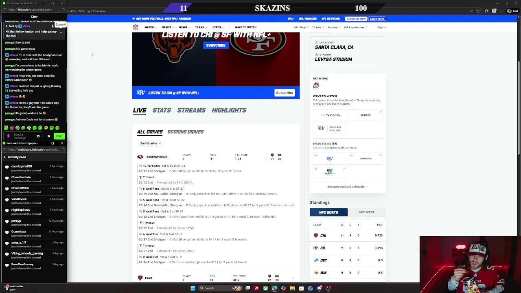Open the Watch menu dropdown
521x293 pixels.
pos(150,27)
